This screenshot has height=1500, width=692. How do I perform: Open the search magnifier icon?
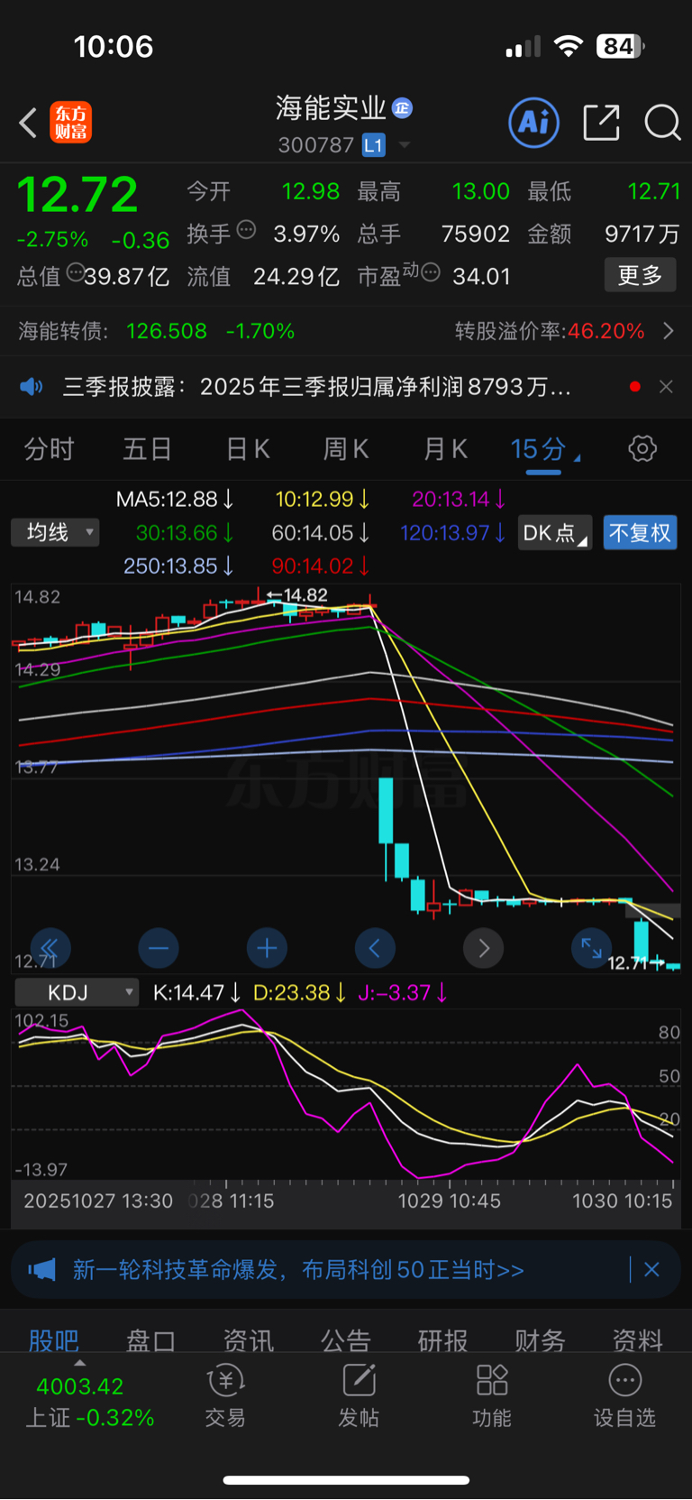coord(662,123)
